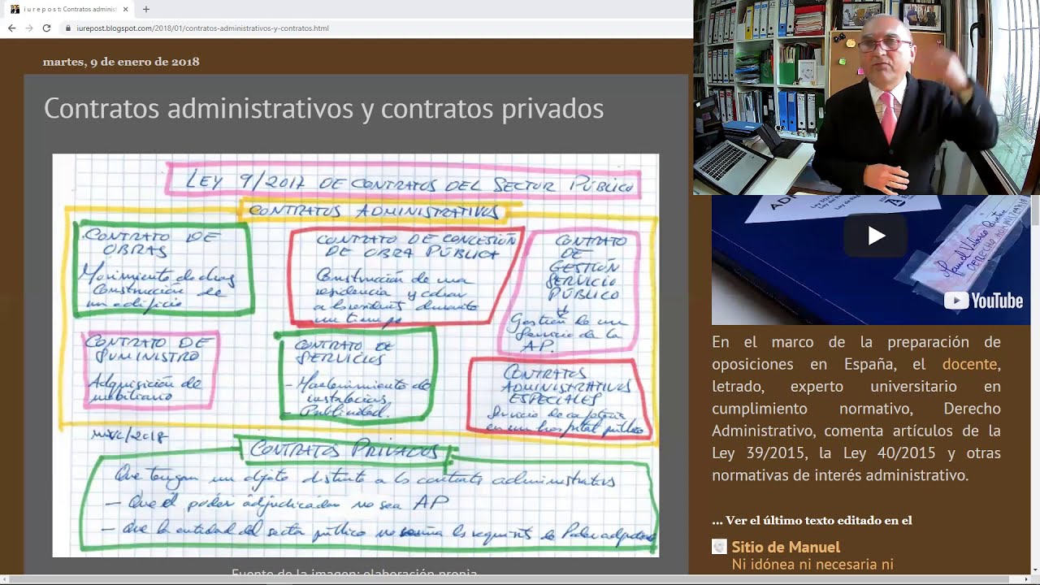
Task: Open the 'docente' link
Action: click(970, 364)
